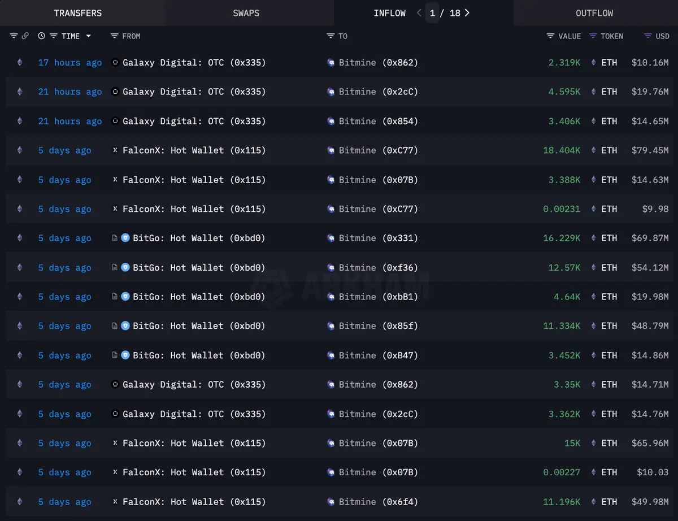Open the SWAPS tab
Screen dimensions: 678x521
click(246, 13)
